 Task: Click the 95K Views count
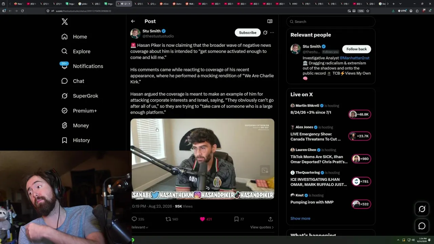[184, 206]
